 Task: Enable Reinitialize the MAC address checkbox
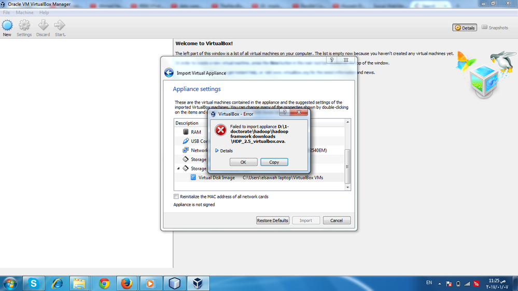click(x=176, y=196)
